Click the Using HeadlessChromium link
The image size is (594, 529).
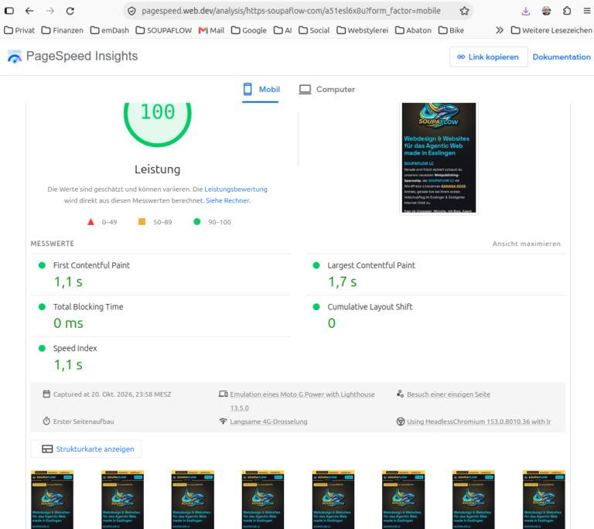pyautogui.click(x=479, y=421)
